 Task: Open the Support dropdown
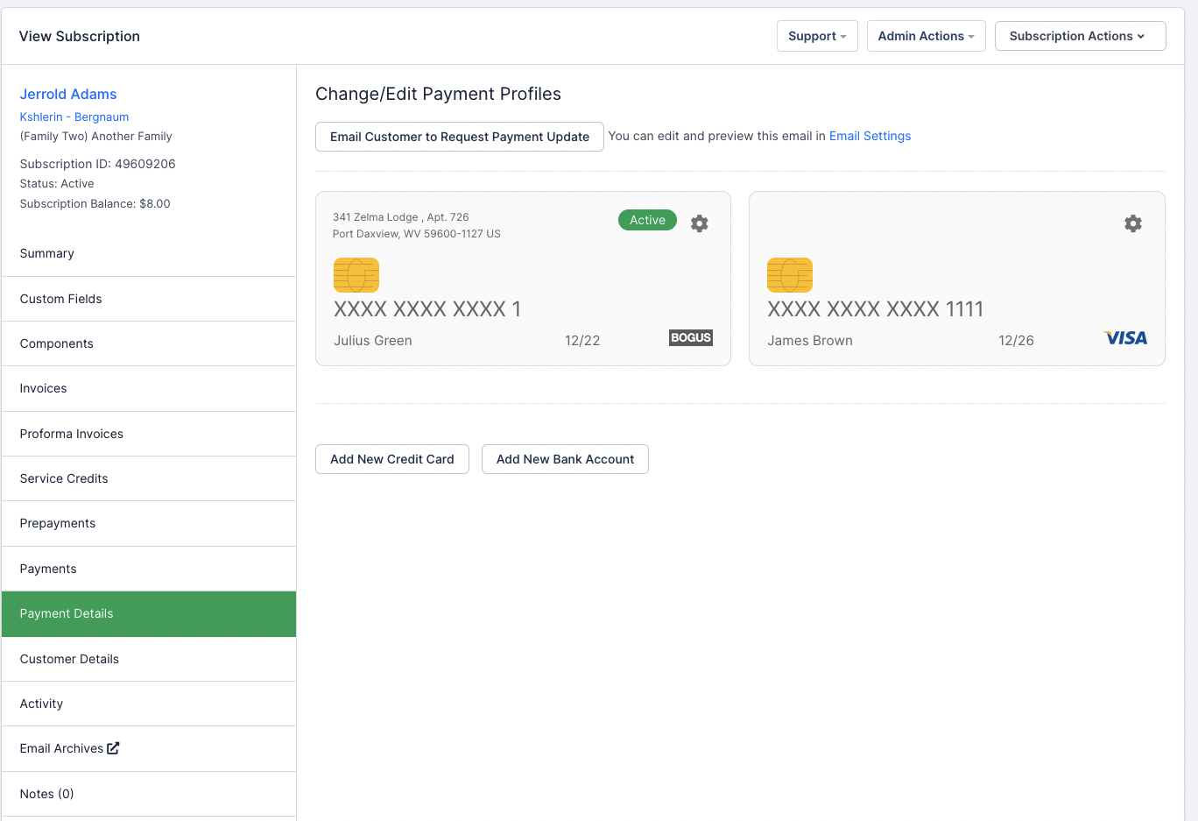817,36
